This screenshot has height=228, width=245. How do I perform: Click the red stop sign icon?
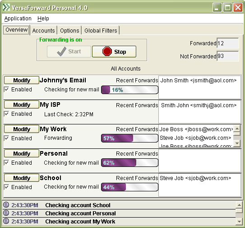[107, 52]
